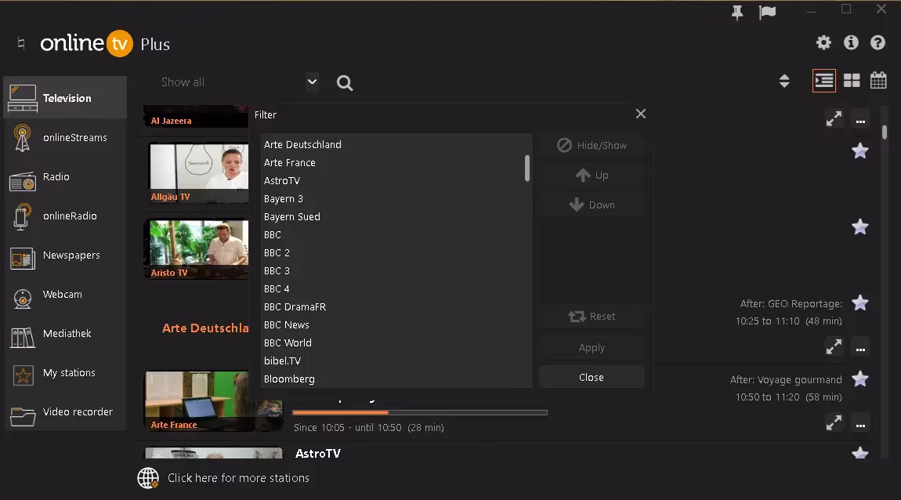Click the search magnifier icon
This screenshot has width=901, height=500.
(x=345, y=83)
